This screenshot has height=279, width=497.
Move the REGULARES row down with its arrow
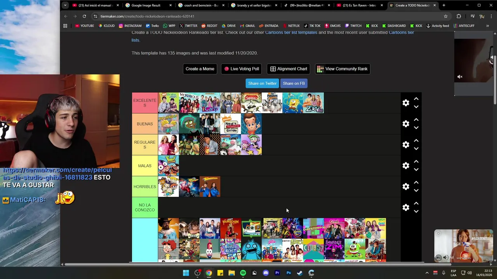(x=416, y=149)
